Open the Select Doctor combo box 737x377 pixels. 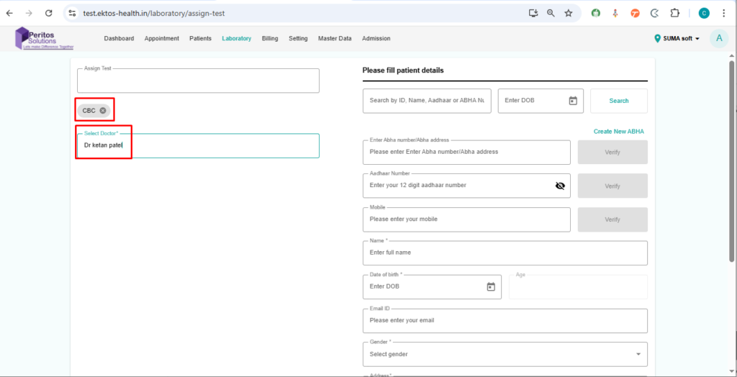[198, 145]
